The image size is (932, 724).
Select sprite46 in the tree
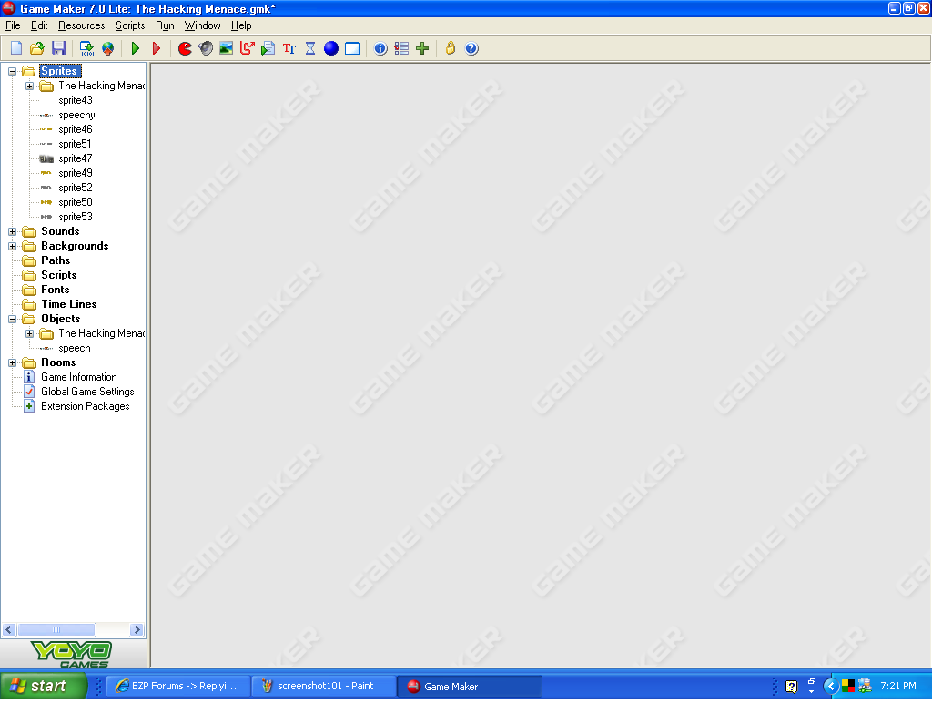point(76,129)
